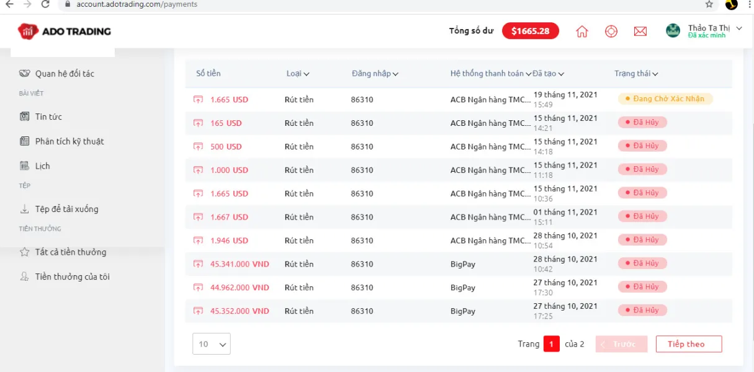The height and width of the screenshot is (372, 754).
Task: Click the disabled Trước previous button
Action: click(x=622, y=344)
